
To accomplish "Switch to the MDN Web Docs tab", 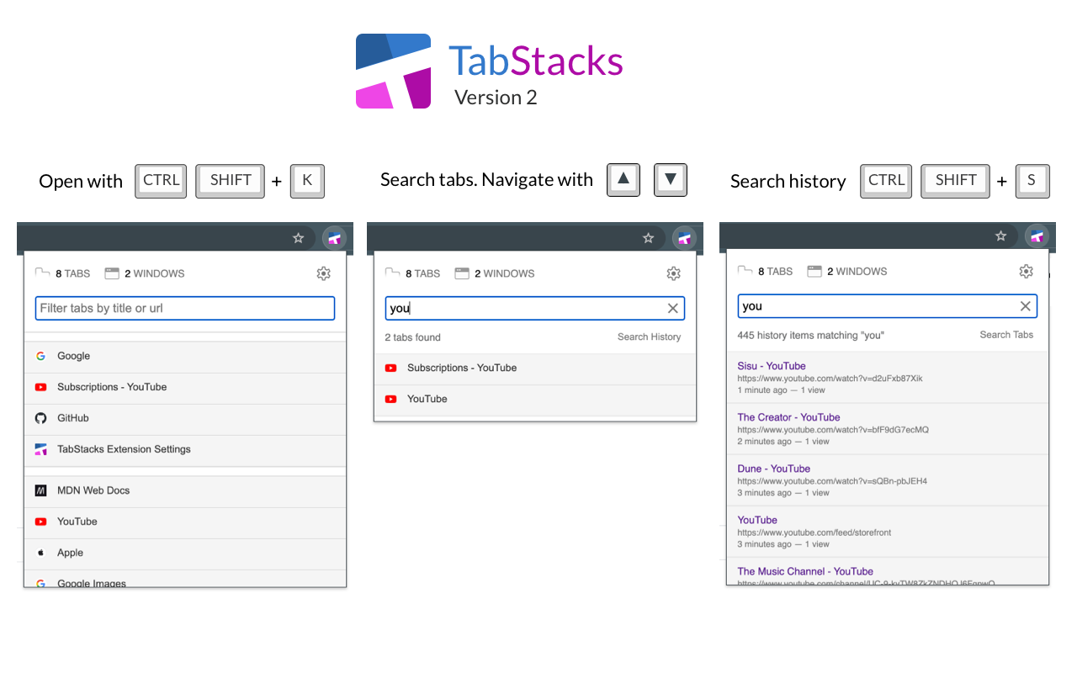I will tap(185, 490).
